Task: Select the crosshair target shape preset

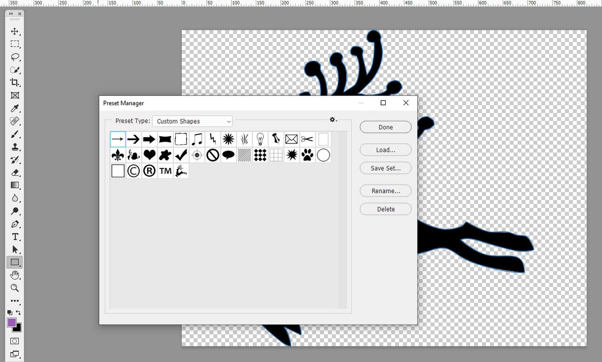Action: [x=197, y=155]
